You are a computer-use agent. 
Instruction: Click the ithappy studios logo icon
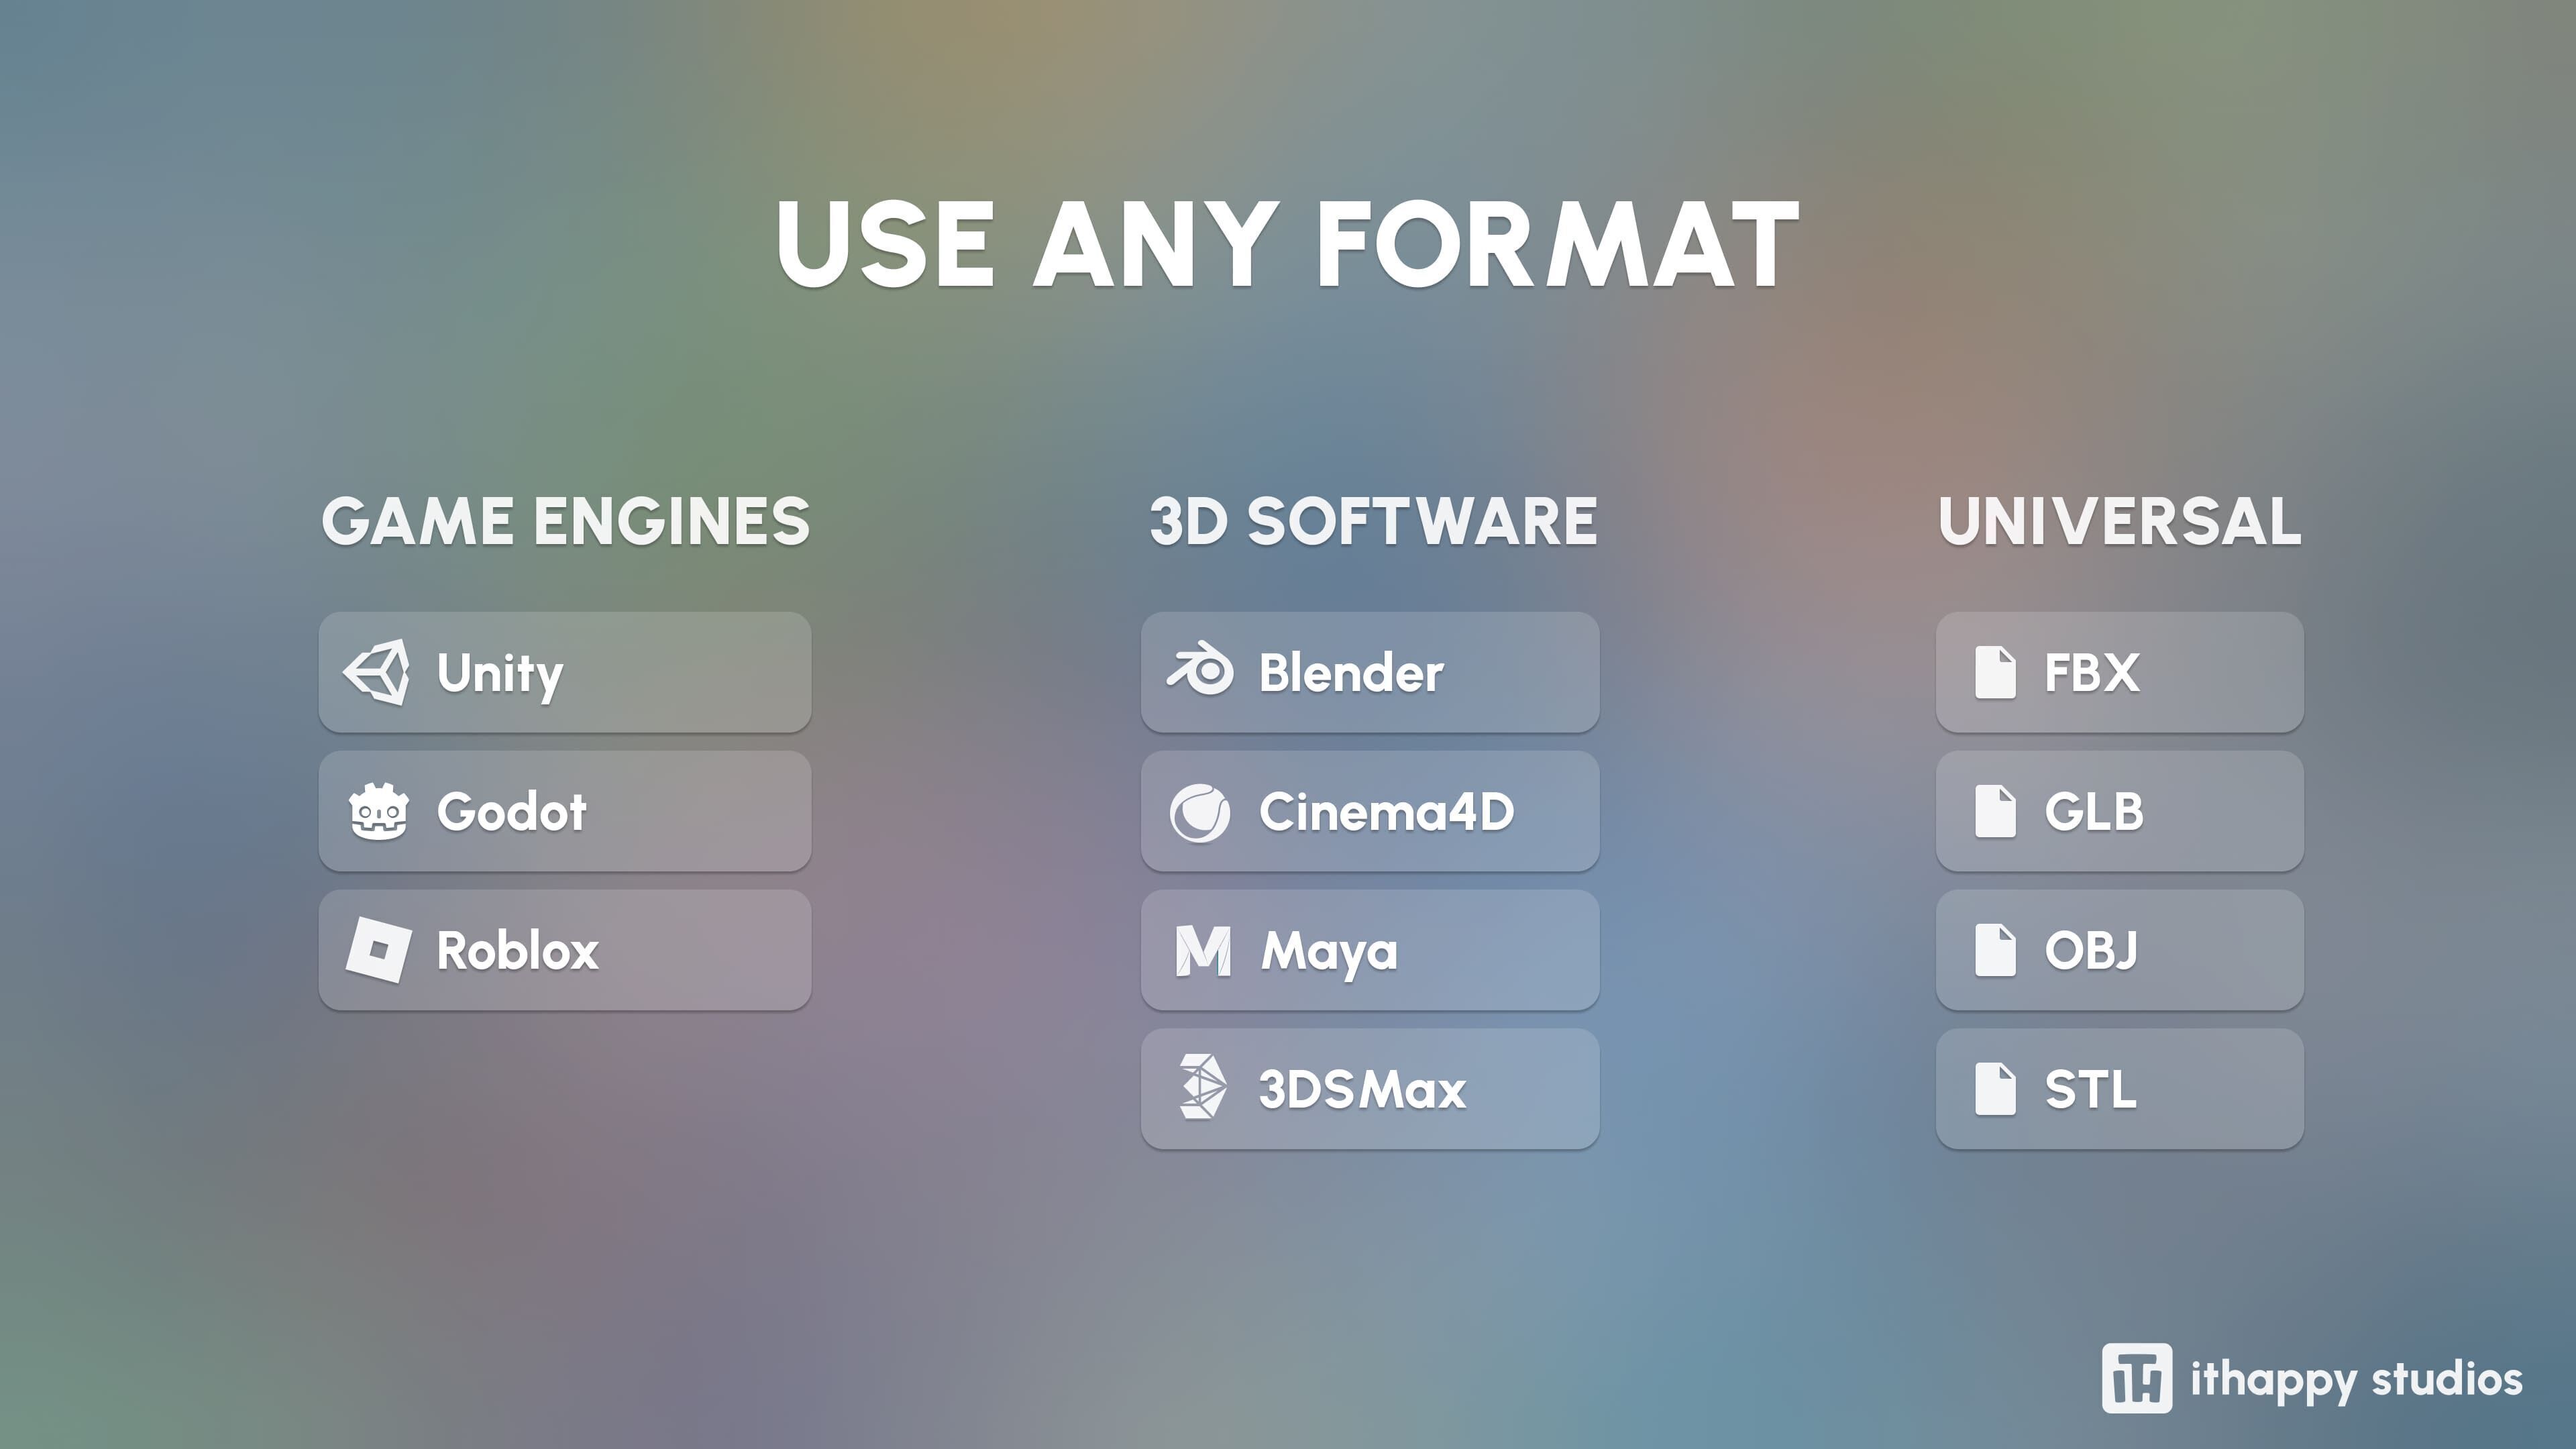2136,1378
